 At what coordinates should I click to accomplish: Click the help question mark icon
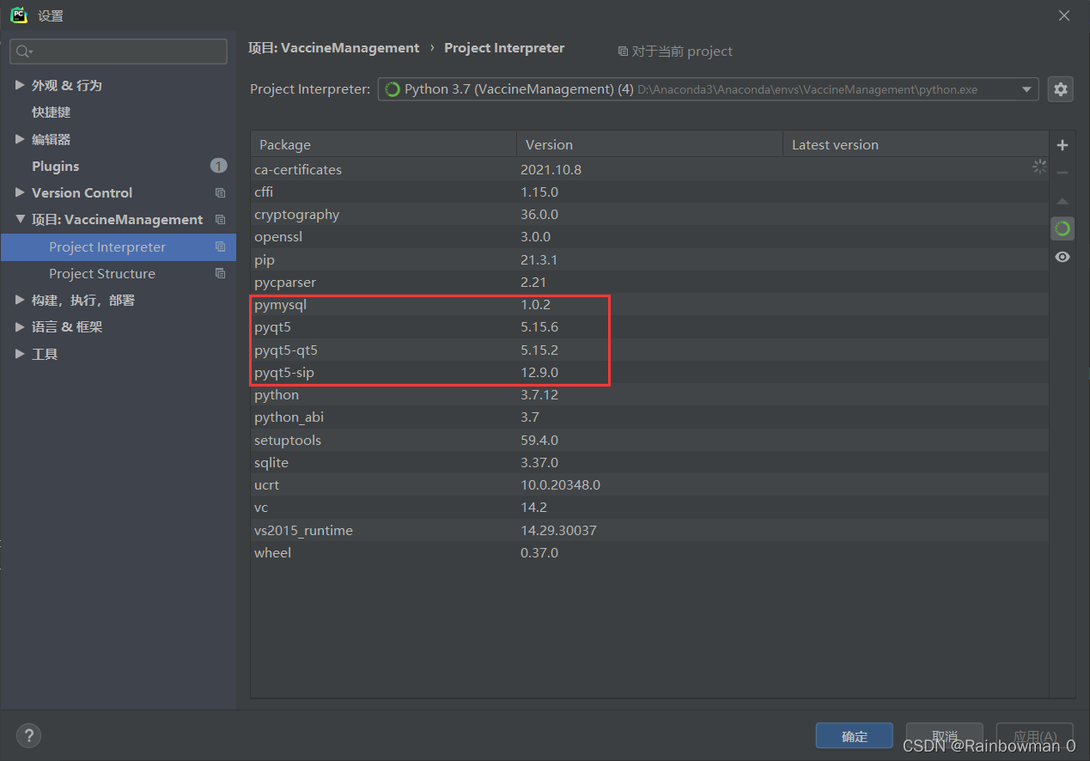tap(28, 735)
